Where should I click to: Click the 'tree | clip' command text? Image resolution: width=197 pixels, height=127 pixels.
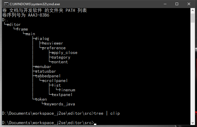107,113
